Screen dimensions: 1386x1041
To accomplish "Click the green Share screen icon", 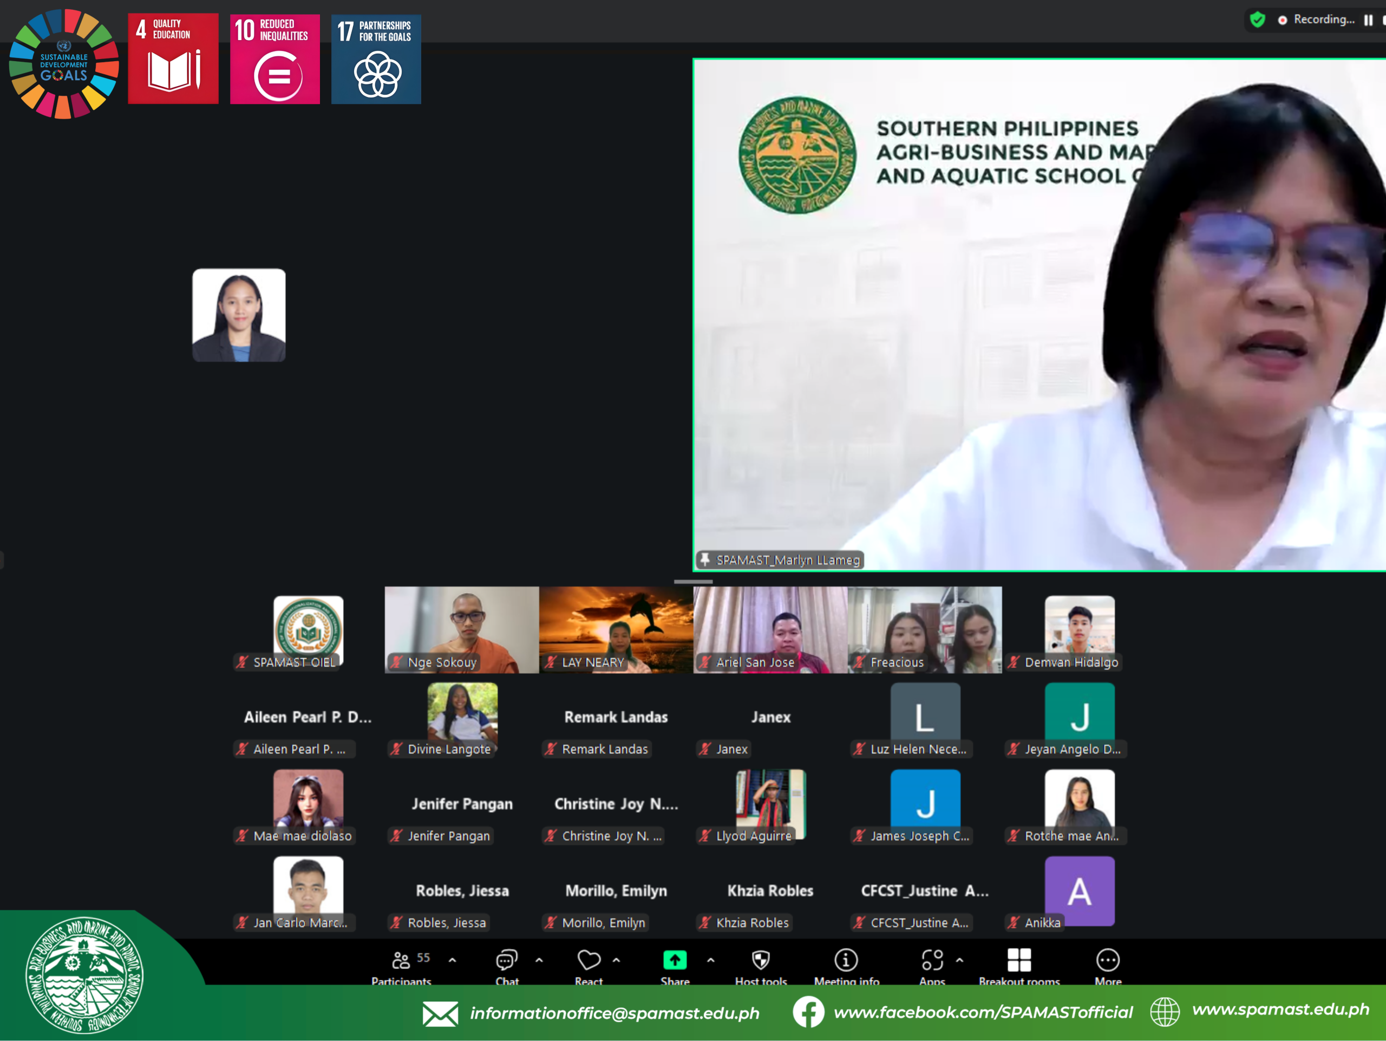I will (x=675, y=960).
